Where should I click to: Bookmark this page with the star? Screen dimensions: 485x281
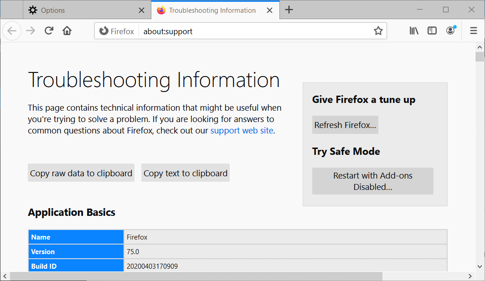click(378, 31)
